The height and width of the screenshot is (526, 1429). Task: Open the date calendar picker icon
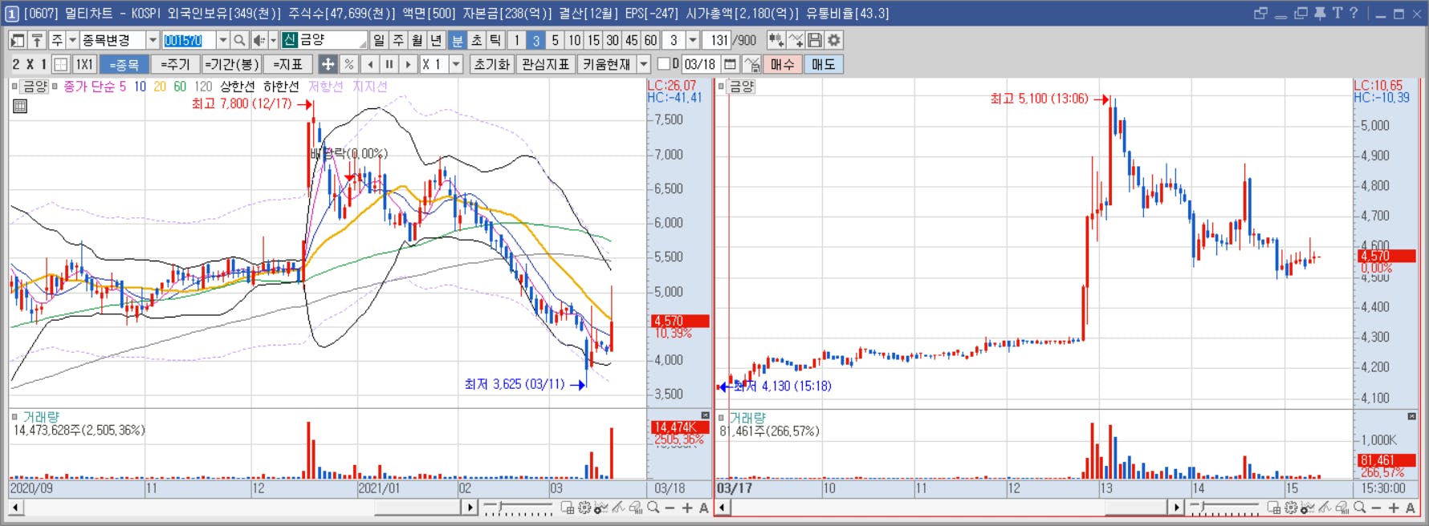[x=730, y=64]
